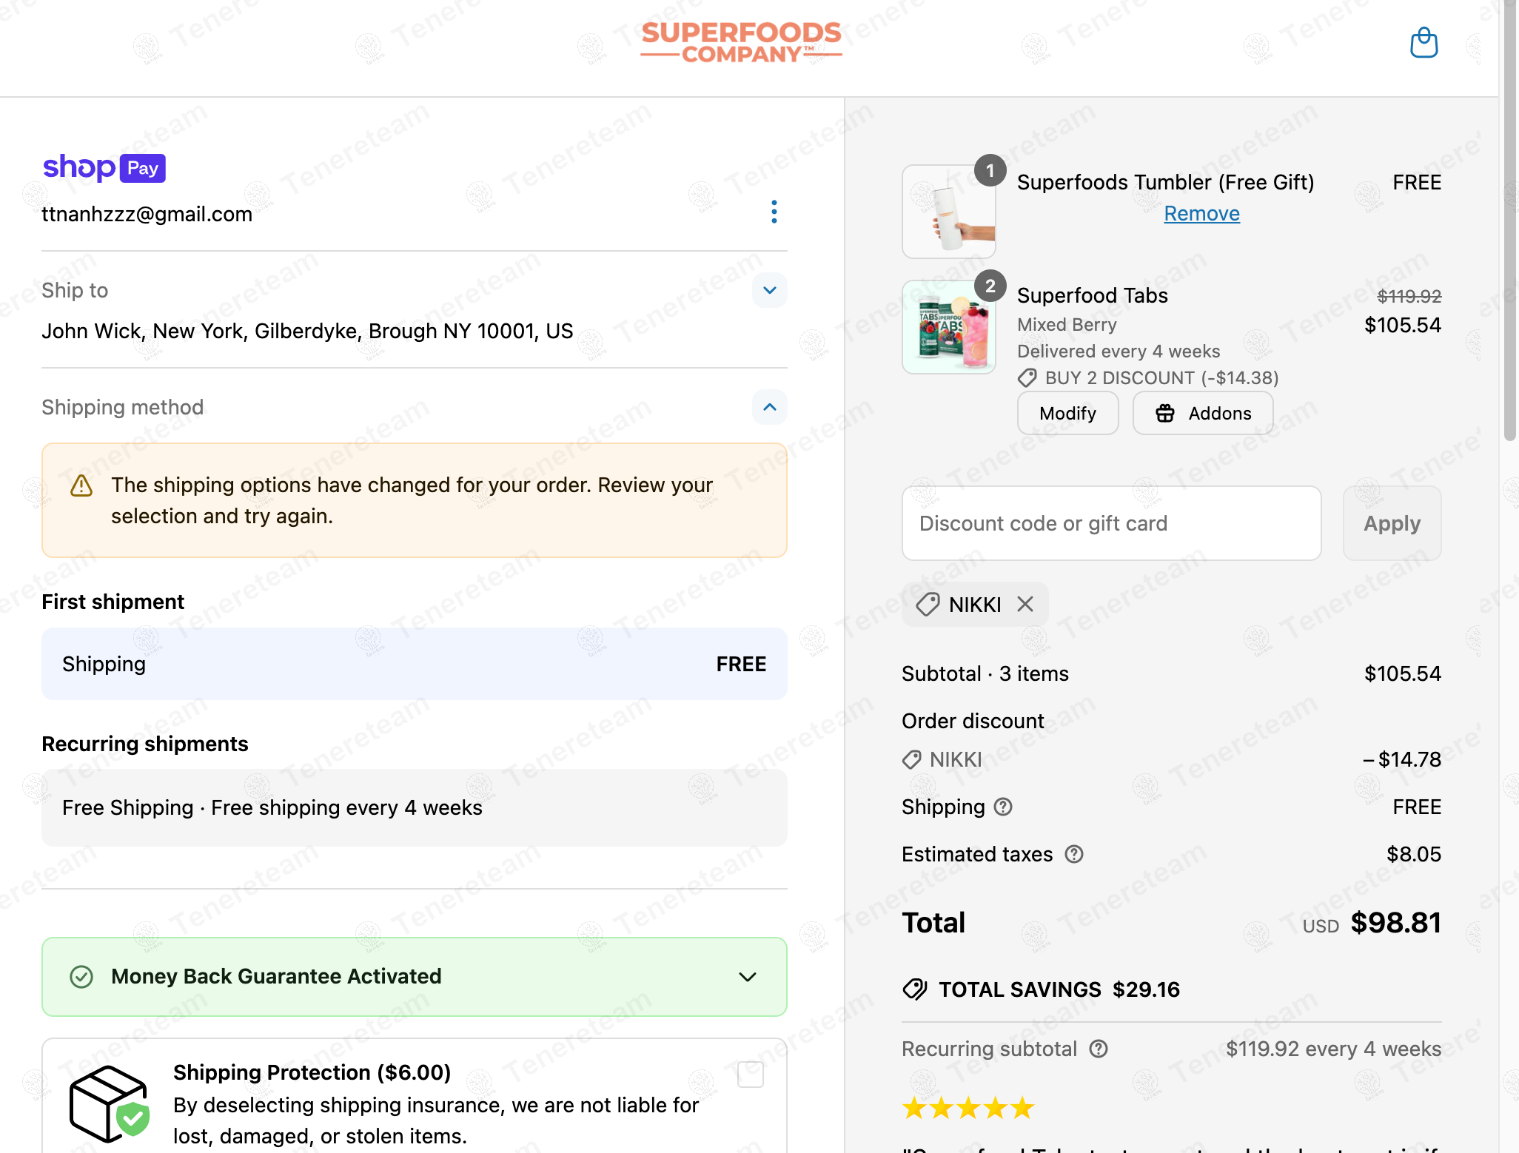Screen dimensions: 1519x1153
Task: Click the Superfoods Company logo
Action: (741, 42)
